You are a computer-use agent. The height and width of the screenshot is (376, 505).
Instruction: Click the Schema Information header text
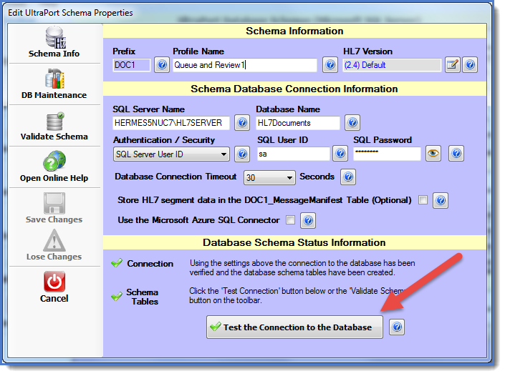tap(294, 31)
